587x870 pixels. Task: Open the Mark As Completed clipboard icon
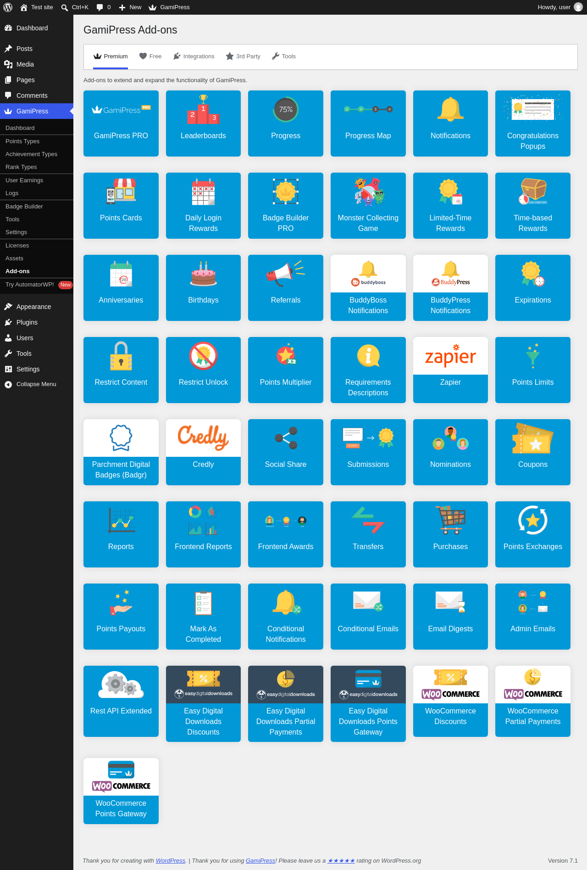point(203,602)
